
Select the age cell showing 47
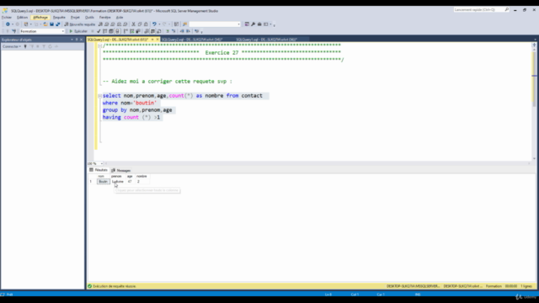click(x=130, y=182)
